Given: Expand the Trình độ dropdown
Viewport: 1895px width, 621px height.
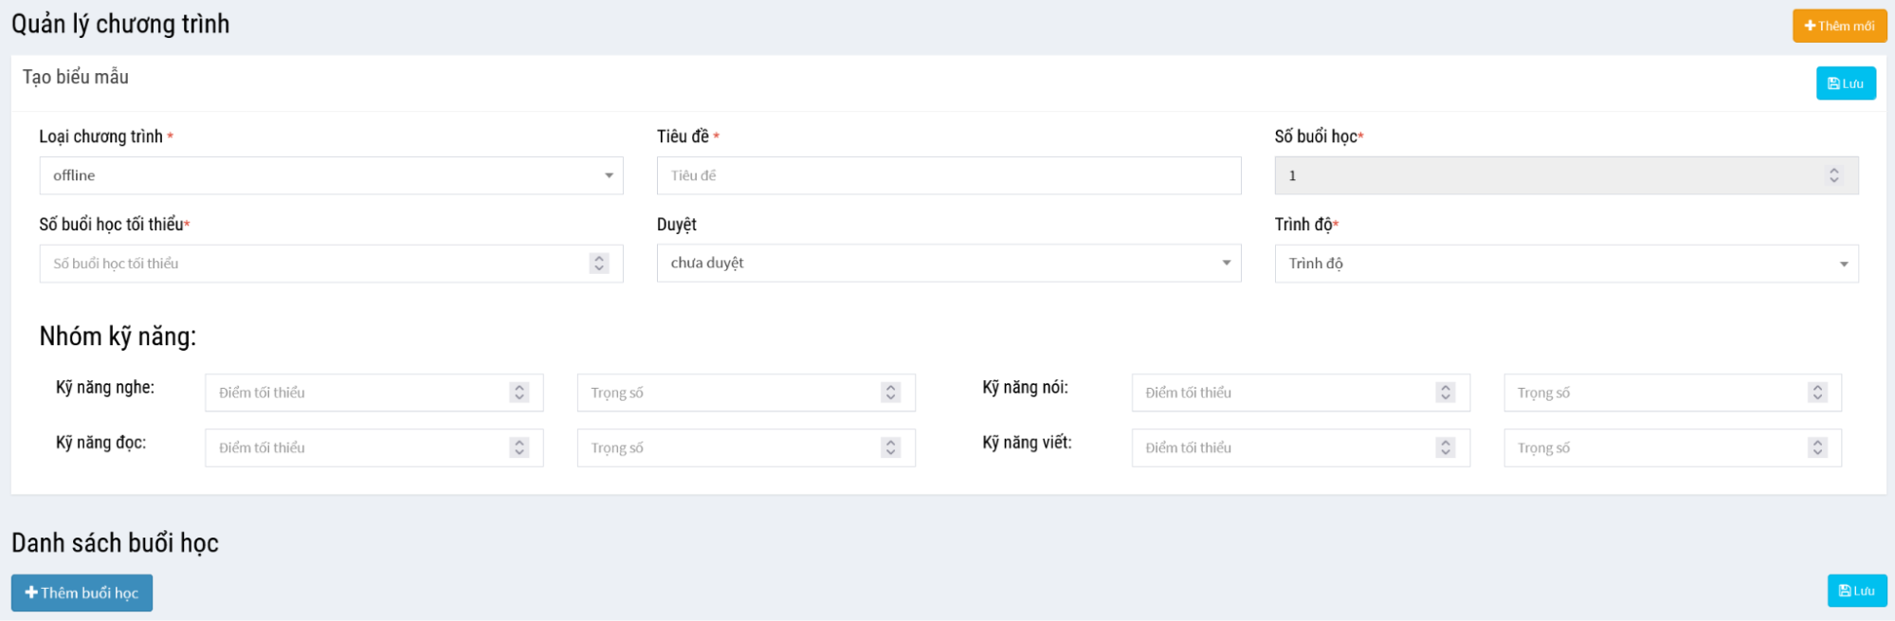Looking at the screenshot, I should (x=1565, y=264).
